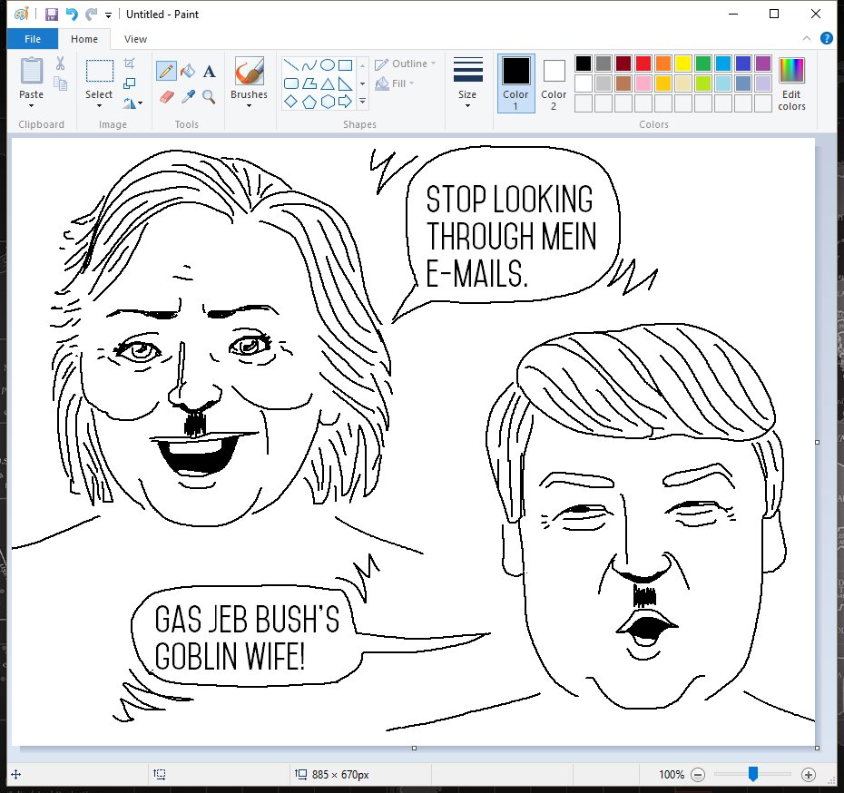Collapse the ribbon with the chevron
The width and height of the screenshot is (844, 793).
coord(806,38)
